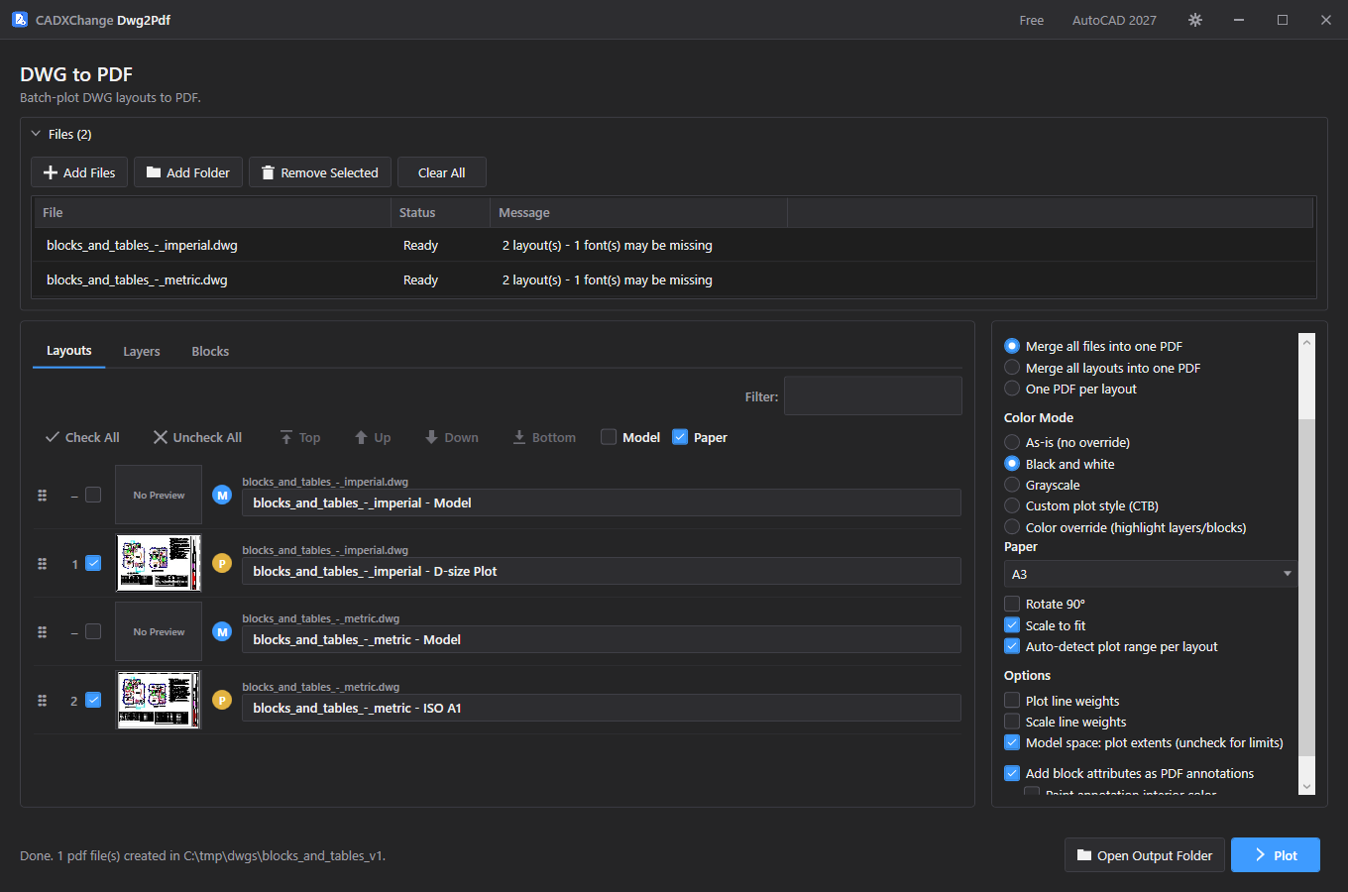Select Merge all layouts into one PDF

click(x=1012, y=368)
